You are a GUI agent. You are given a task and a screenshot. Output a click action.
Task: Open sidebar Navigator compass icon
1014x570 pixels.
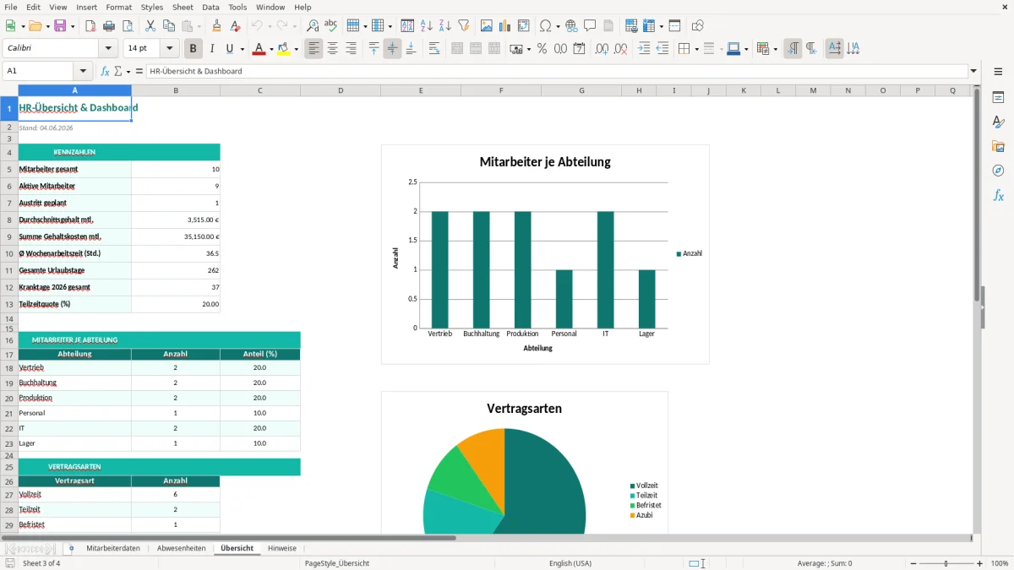click(x=998, y=171)
